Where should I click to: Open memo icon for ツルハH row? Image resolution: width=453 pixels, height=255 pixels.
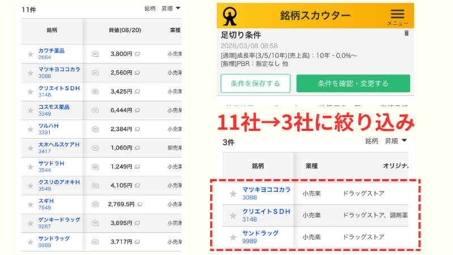pyautogui.click(x=95, y=129)
